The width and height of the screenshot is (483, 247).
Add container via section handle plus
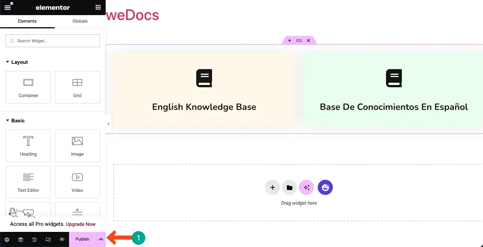click(x=289, y=40)
